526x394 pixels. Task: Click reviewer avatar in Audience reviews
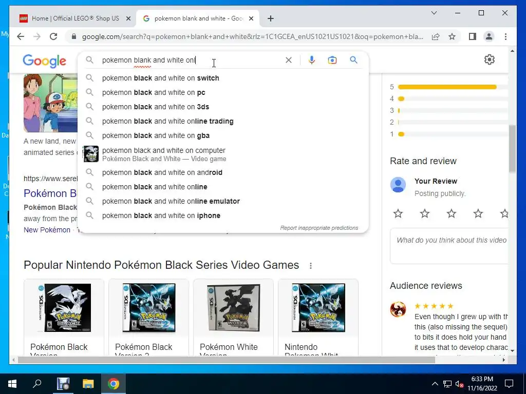(398, 309)
